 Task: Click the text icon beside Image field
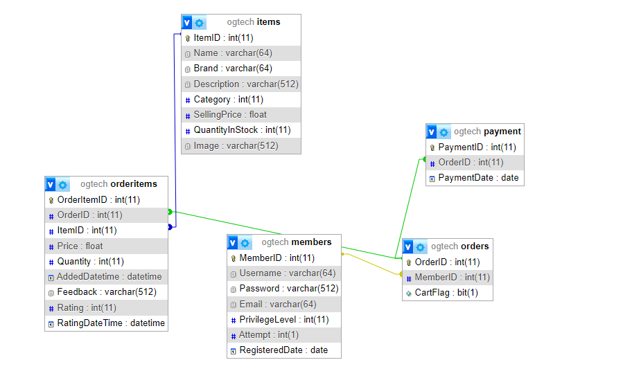187,147
